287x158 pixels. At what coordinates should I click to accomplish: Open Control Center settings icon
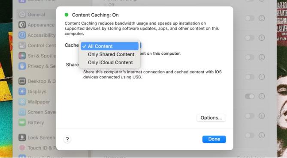(x=22, y=45)
